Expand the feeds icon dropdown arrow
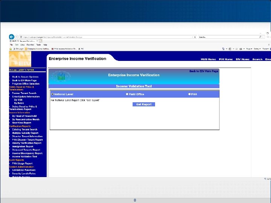Image resolution: width=271 pixels, height=203 pixels. point(233,49)
